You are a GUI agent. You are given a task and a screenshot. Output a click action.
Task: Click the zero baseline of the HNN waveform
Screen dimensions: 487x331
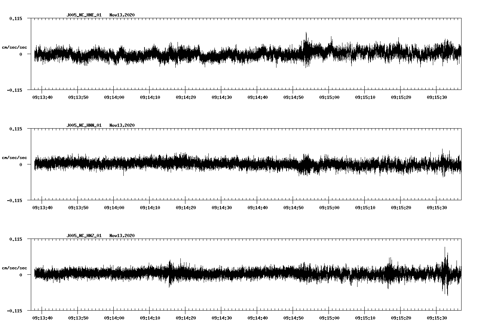244,164
